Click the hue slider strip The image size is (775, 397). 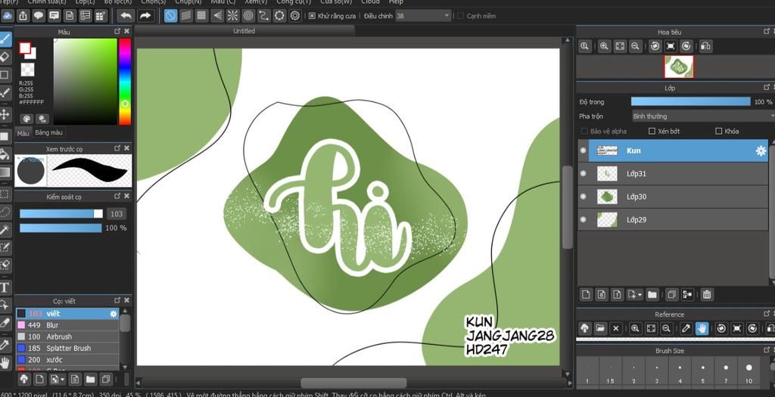point(125,82)
